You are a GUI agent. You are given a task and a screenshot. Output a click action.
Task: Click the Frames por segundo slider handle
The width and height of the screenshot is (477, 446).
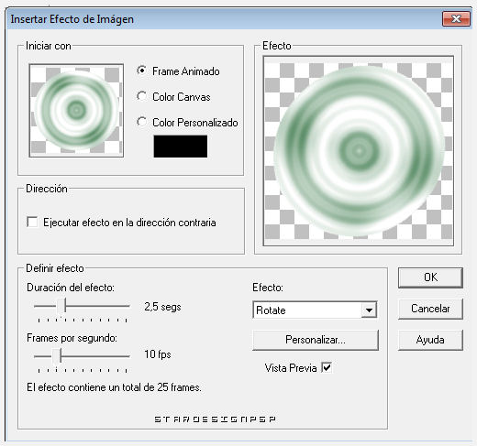point(57,356)
